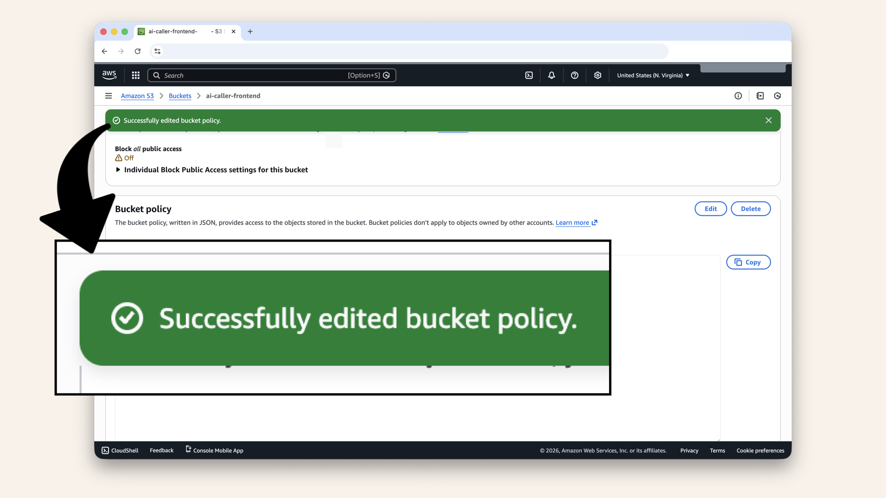Open the CloudShell terminal icon in navbar
This screenshot has width=886, height=498.
(529, 75)
